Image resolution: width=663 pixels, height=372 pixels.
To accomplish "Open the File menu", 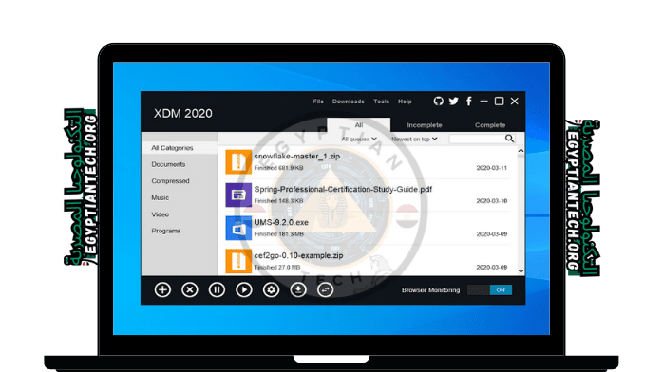I will 318,102.
